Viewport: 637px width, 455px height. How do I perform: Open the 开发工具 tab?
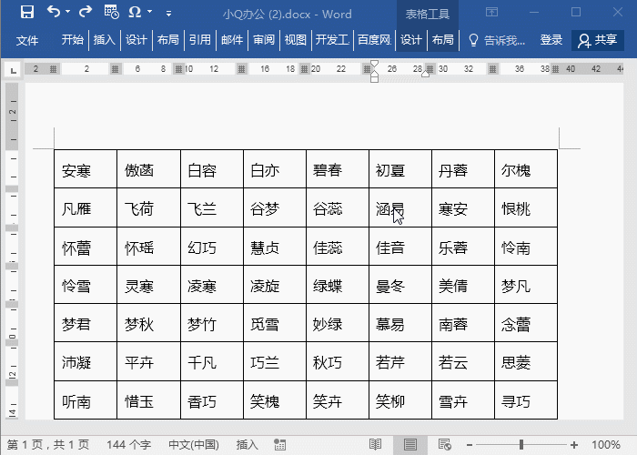point(332,40)
